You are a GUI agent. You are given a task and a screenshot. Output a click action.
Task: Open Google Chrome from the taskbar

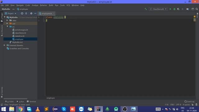(x=20, y=109)
